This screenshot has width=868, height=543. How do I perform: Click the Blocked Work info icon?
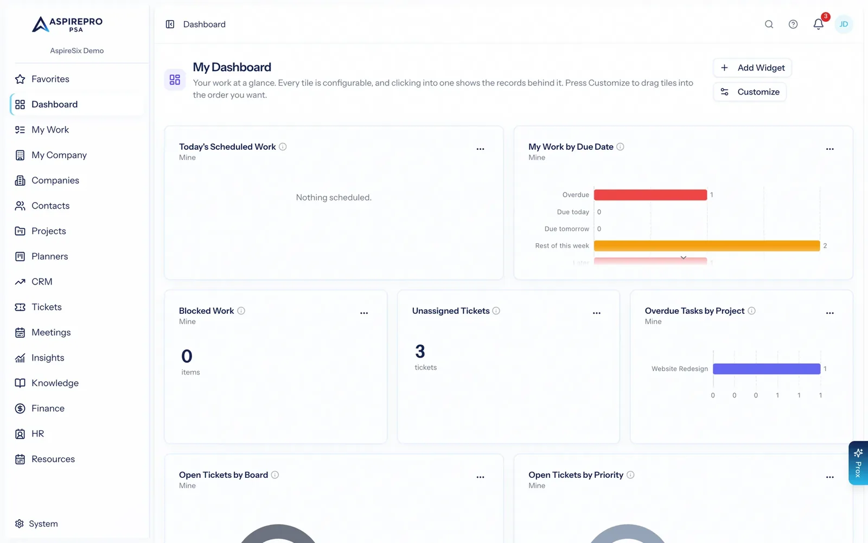[241, 311]
